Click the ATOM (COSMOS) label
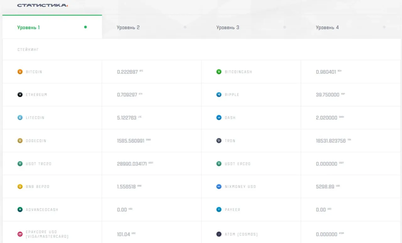The height and width of the screenshot is (243, 402). coord(241,234)
